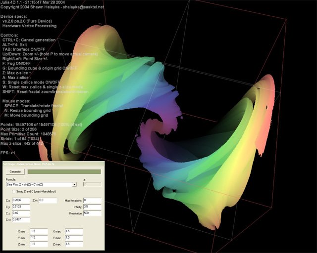Image resolution: width=317 pixels, height=253 pixels.
Task: Click the green generation progress bar
Action: (64, 171)
